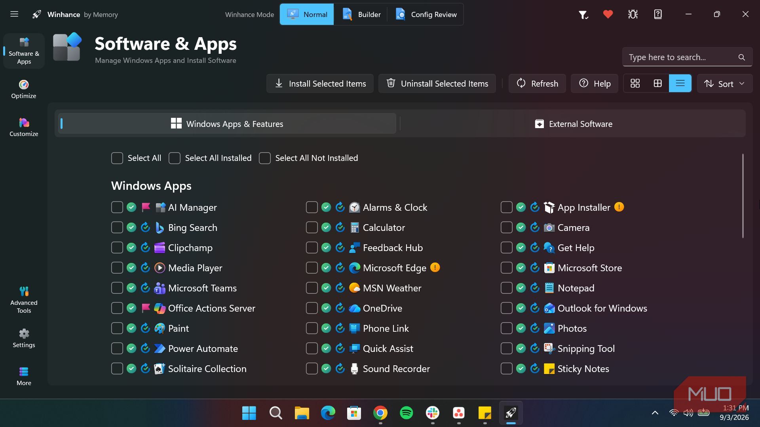This screenshot has height=427, width=760.
Task: Click the Help button
Action: pos(595,83)
